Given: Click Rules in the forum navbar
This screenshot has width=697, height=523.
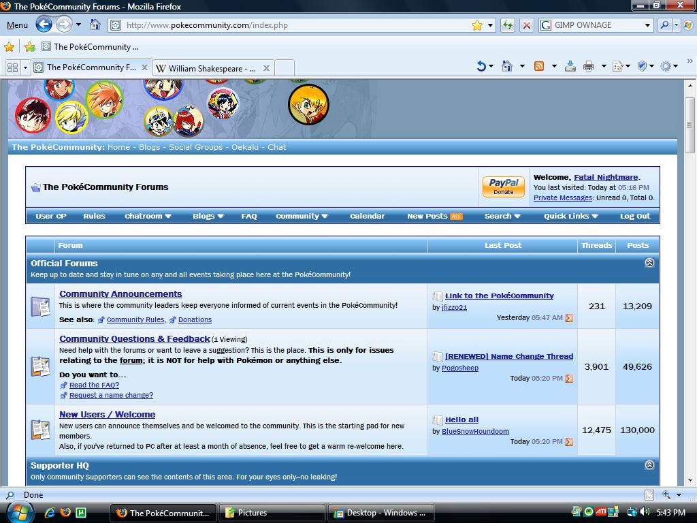Looking at the screenshot, I should (x=94, y=216).
